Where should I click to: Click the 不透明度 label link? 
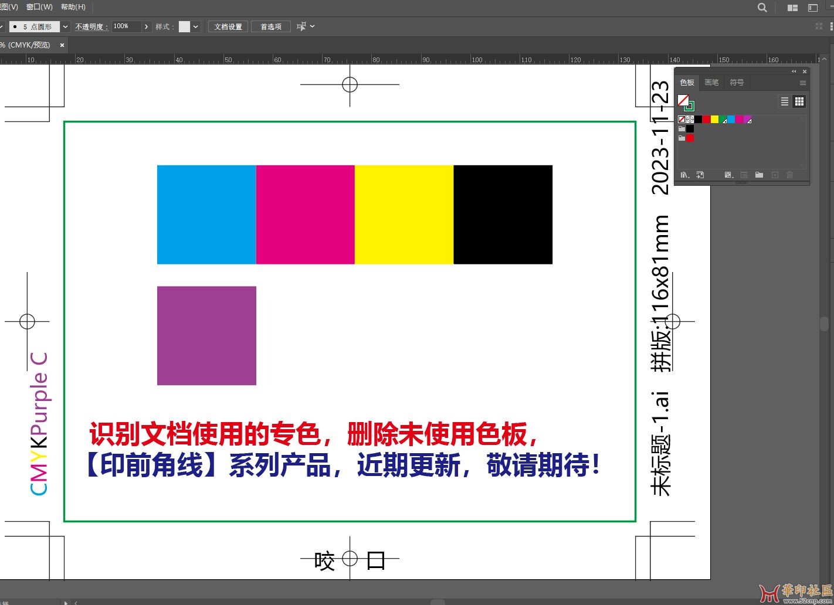pyautogui.click(x=91, y=26)
